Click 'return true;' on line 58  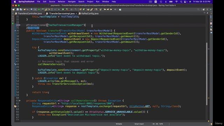point(41,92)
